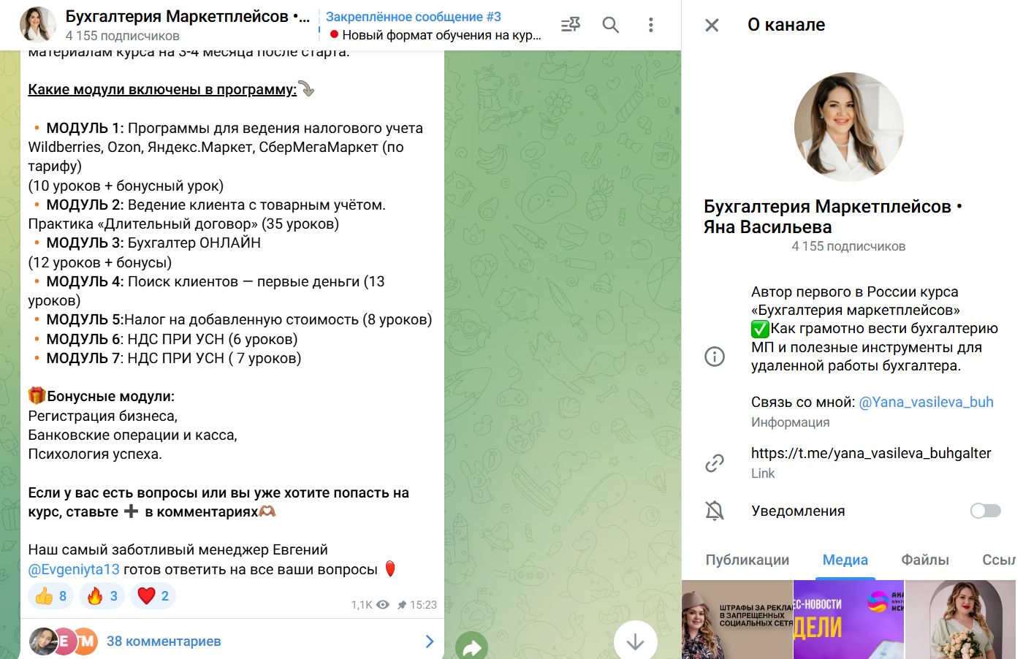Screen dimensions: 1023x659
Task: Open the Закреплённое сообщение #3 banner
Action: point(433,26)
